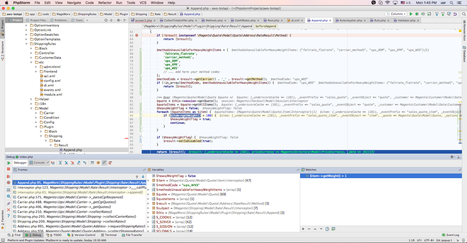Open the Refactor menu
The height and width of the screenshot is (243, 467).
pyautogui.click(x=105, y=3)
